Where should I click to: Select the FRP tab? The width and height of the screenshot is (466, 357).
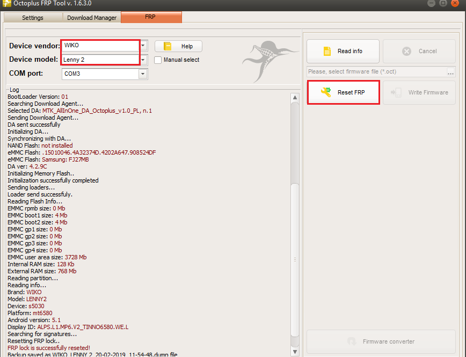[x=151, y=17]
